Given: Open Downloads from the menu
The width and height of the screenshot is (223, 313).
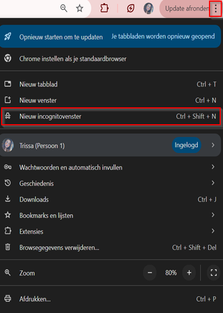Looking at the screenshot, I should tap(111, 199).
